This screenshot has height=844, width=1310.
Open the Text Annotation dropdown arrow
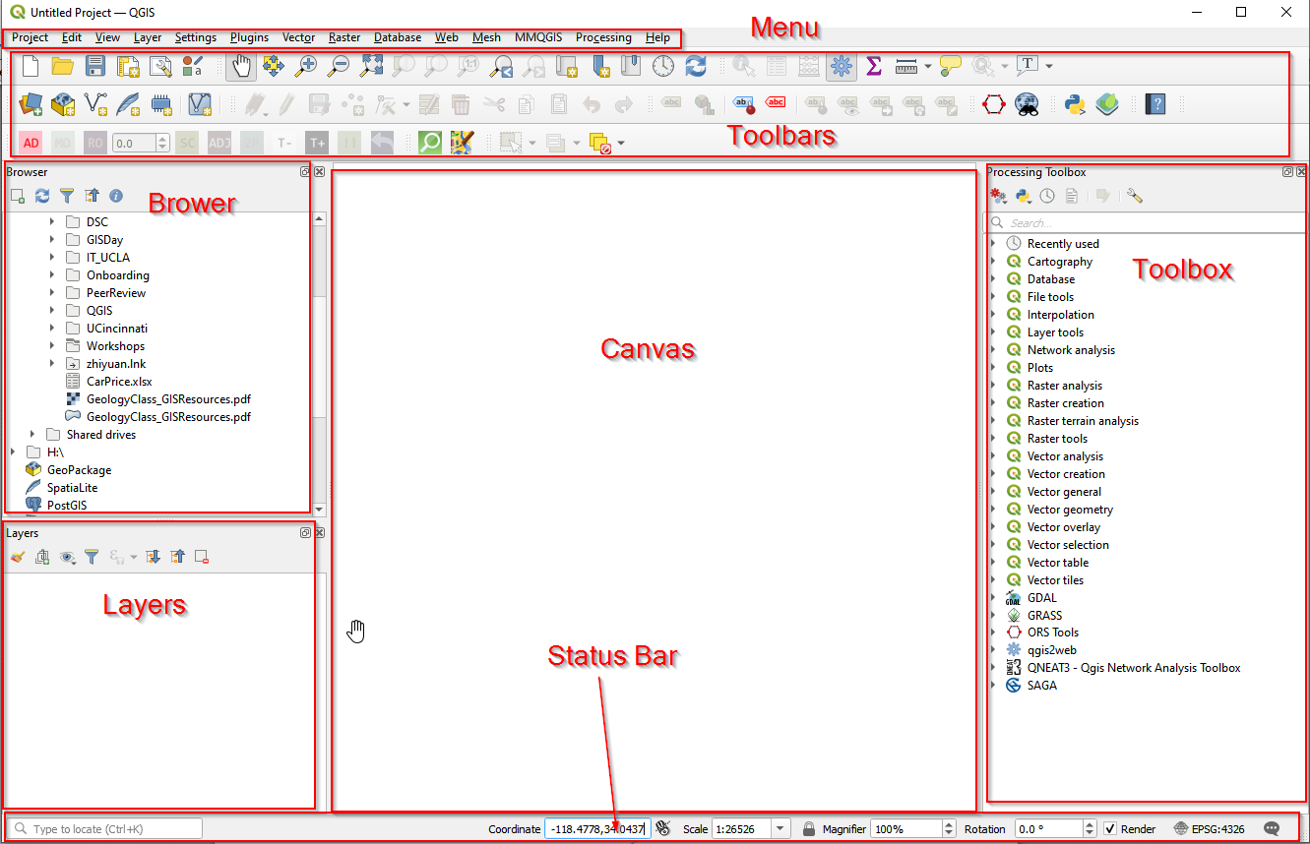click(1049, 66)
